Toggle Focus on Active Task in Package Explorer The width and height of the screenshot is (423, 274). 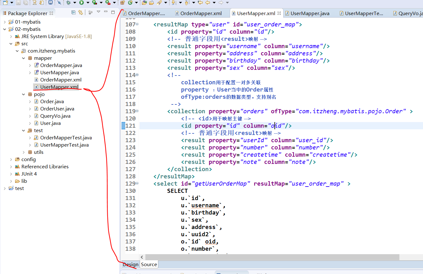tap(90, 13)
